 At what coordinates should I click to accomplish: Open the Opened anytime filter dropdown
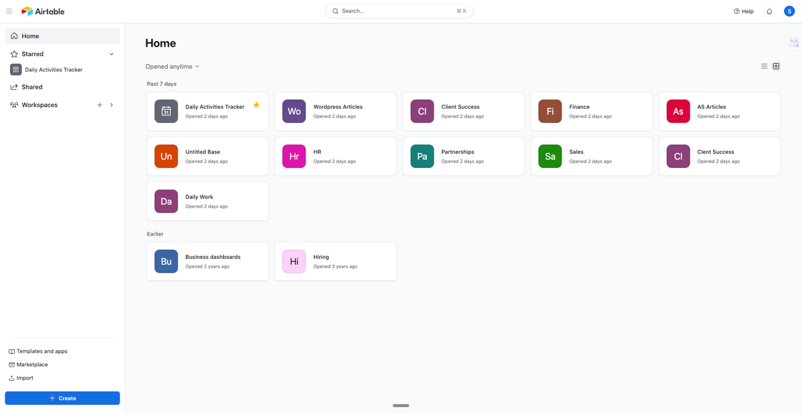click(x=172, y=66)
